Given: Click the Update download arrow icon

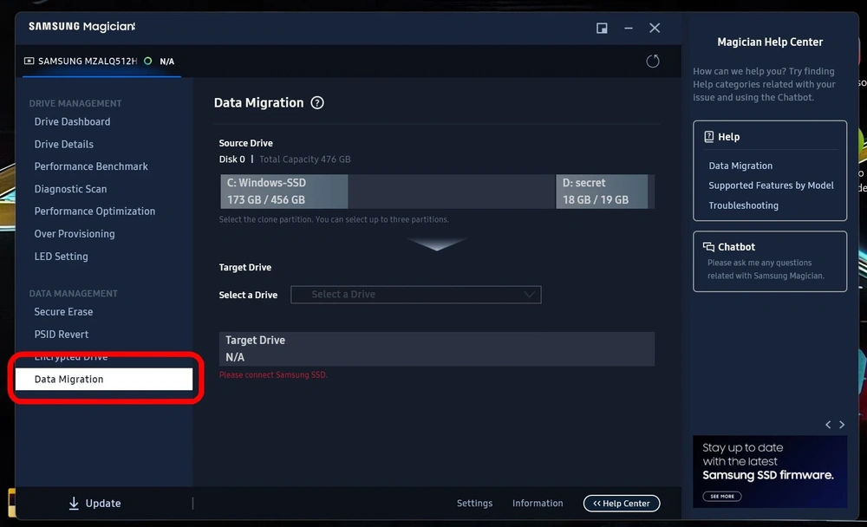Looking at the screenshot, I should tap(74, 504).
